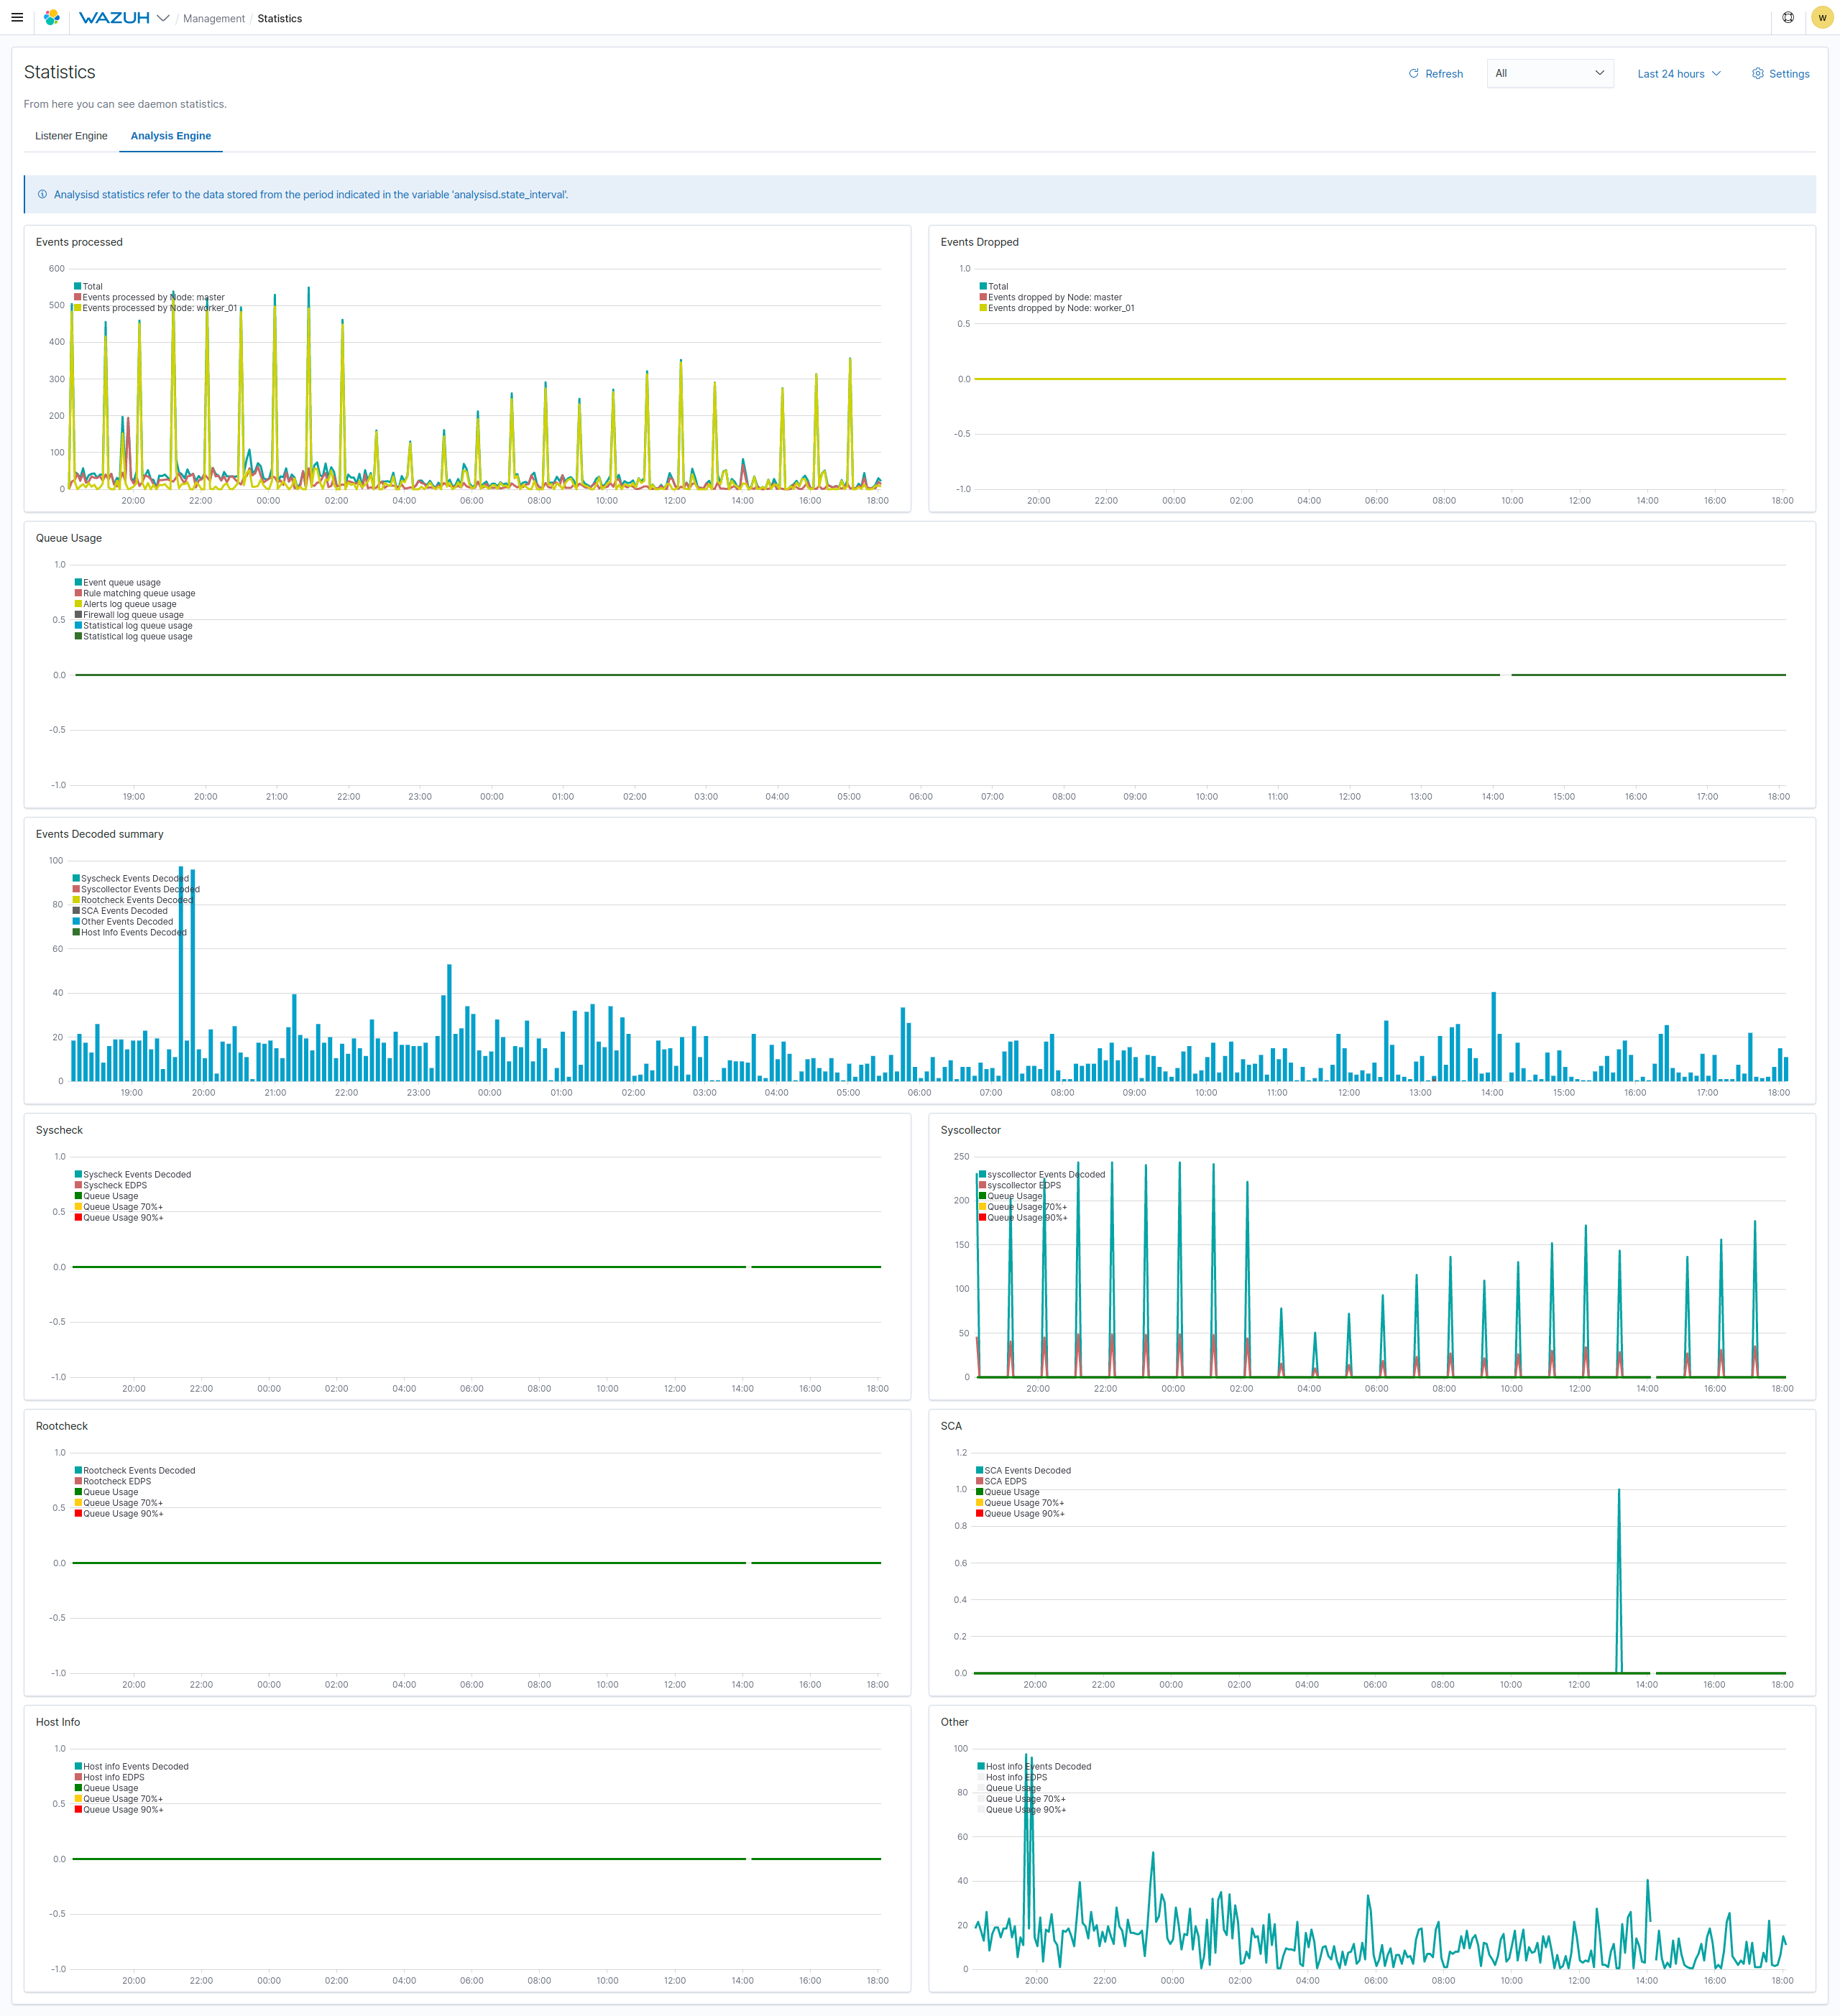Screen dimensions: 1840x2016
Task: Click the Rootcheck chart title
Action: click(62, 1426)
